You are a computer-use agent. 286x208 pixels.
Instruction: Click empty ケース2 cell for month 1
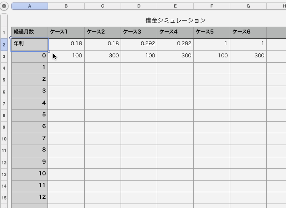[102, 68]
